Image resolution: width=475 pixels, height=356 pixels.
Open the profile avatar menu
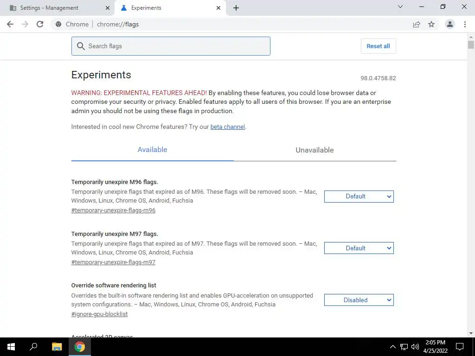(450, 24)
